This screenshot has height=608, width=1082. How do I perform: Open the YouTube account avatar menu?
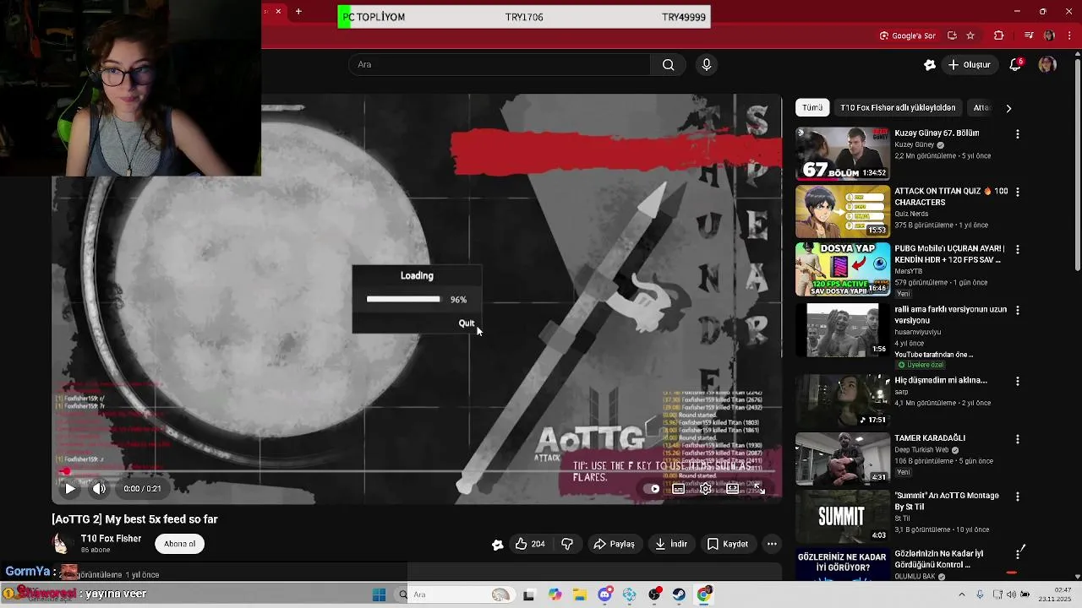(x=1047, y=64)
